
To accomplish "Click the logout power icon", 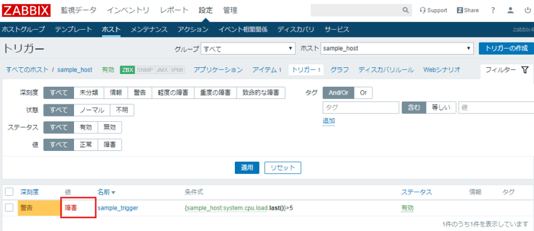I will [527, 10].
